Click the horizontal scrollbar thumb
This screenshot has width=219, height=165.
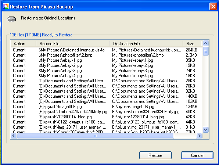(96, 136)
